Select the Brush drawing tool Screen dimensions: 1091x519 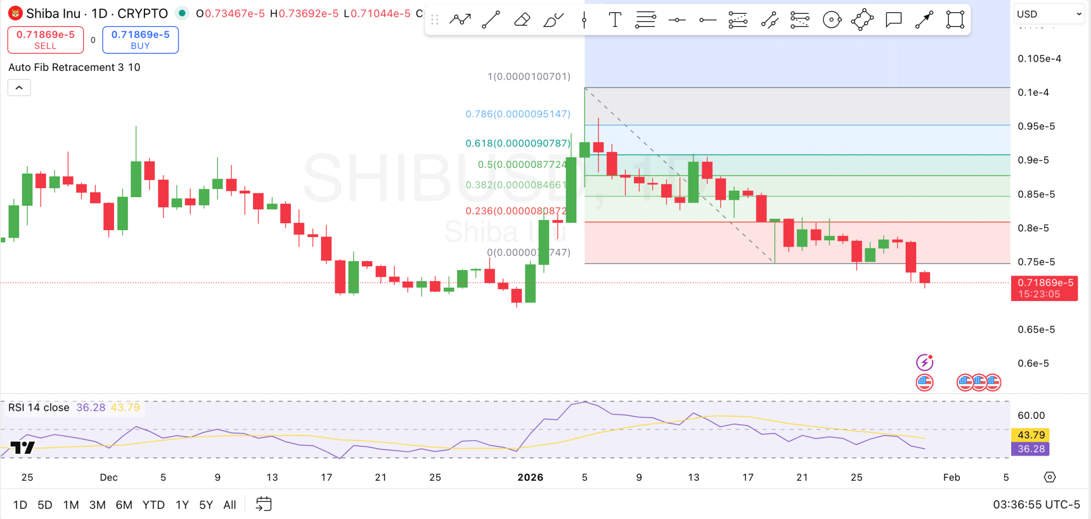pyautogui.click(x=553, y=19)
